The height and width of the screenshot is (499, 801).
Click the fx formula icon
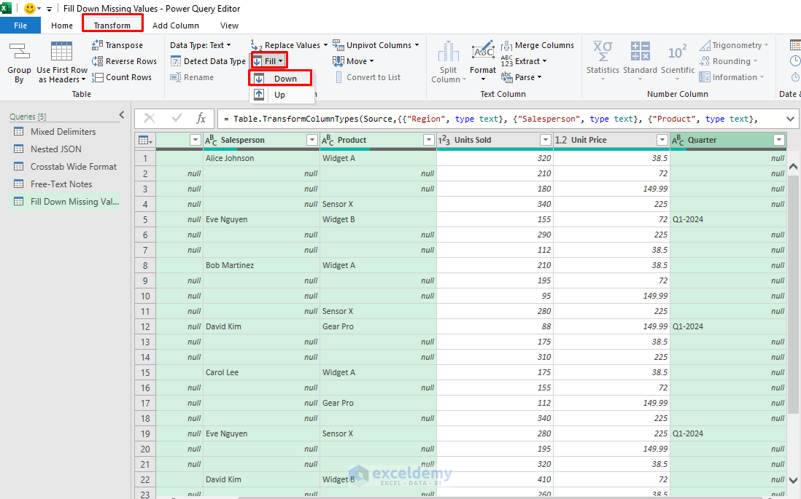tap(201, 118)
